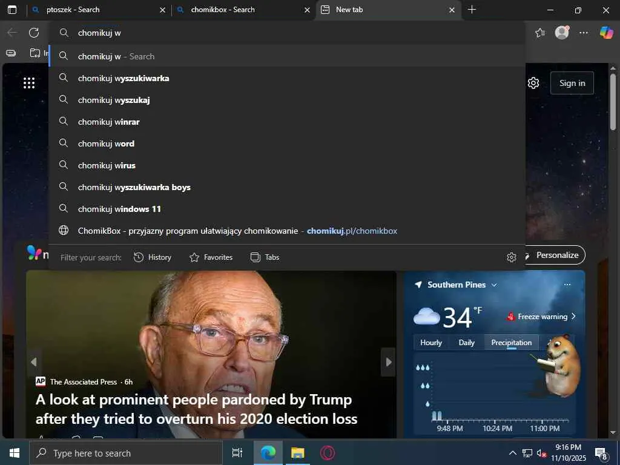Filter search by History

pos(153,257)
